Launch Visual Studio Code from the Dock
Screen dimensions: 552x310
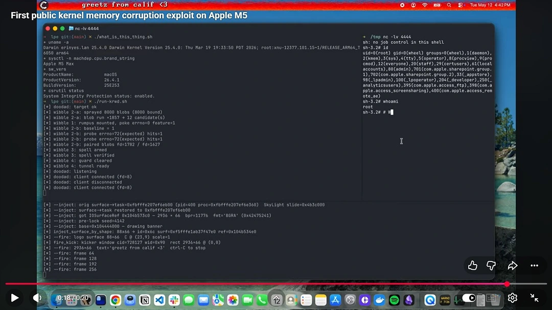click(159, 300)
